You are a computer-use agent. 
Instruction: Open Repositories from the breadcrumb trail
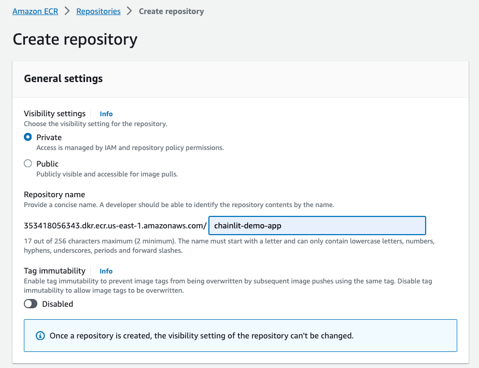pyautogui.click(x=98, y=11)
